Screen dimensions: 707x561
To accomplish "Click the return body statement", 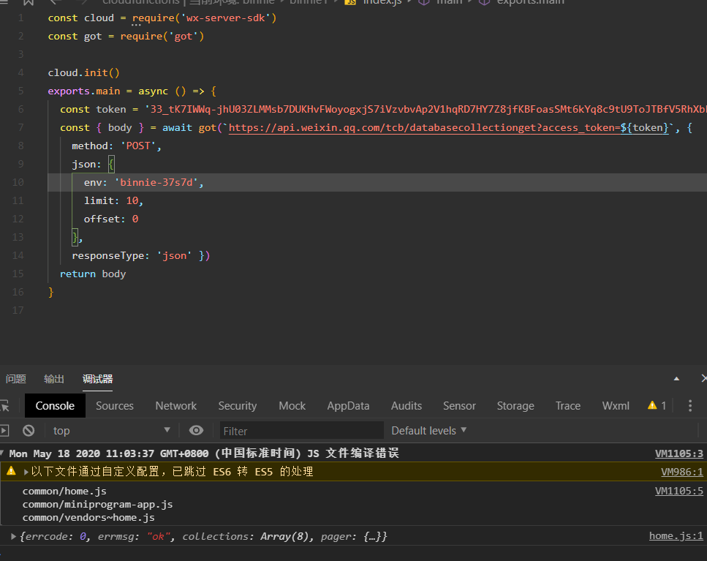I will pyautogui.click(x=93, y=274).
